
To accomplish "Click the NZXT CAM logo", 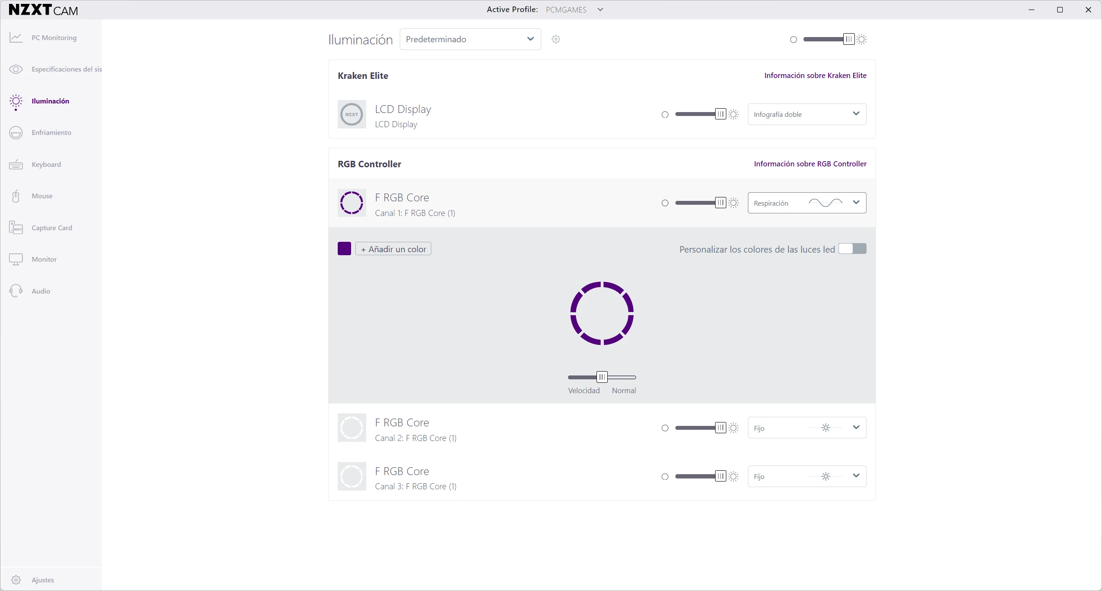I will [43, 10].
